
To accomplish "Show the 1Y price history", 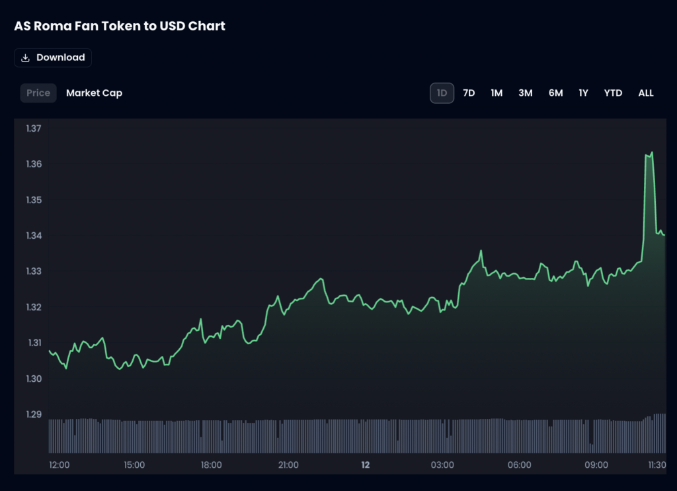I will (x=583, y=93).
